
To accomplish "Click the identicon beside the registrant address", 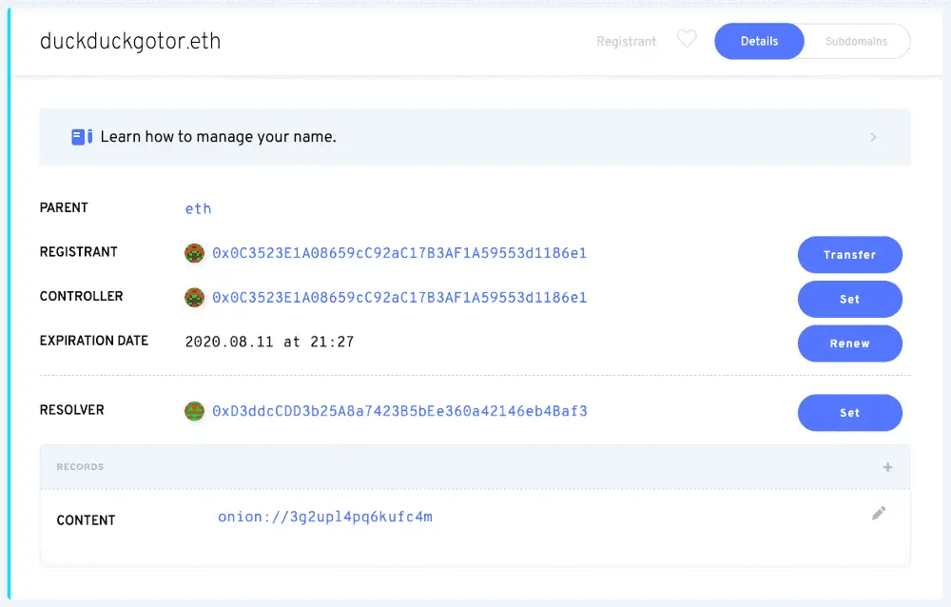I will tap(194, 254).
